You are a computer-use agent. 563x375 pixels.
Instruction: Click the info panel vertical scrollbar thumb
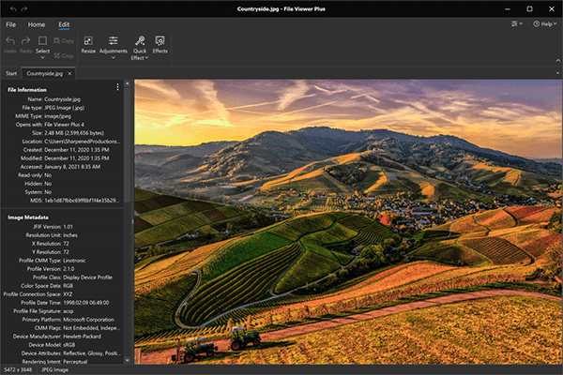tap(127, 144)
